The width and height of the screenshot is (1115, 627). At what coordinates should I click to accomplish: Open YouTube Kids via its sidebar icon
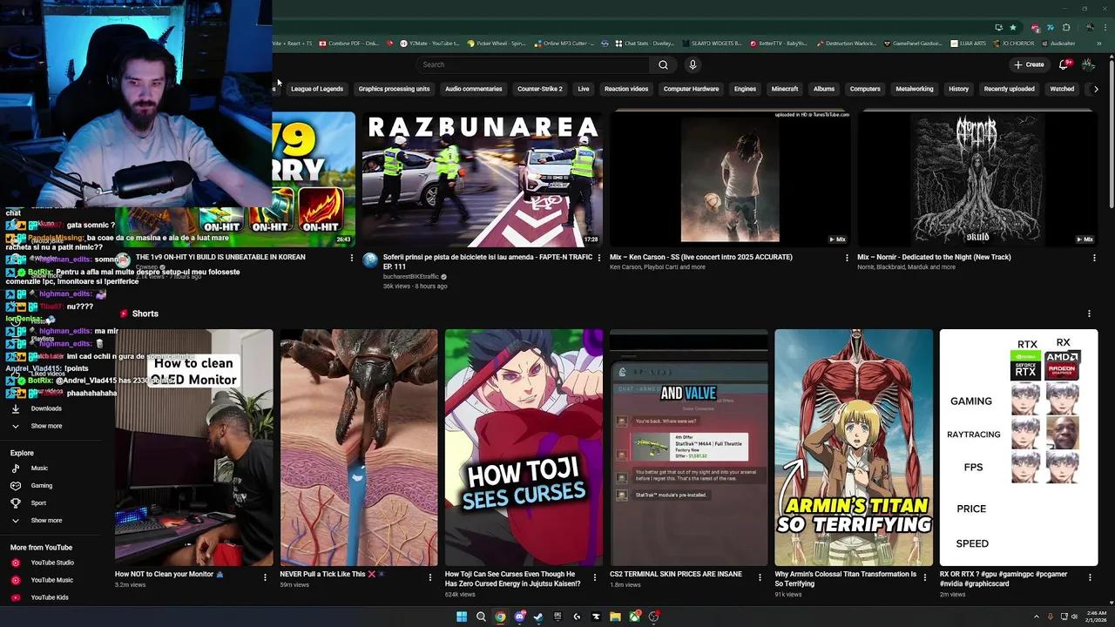coord(16,597)
